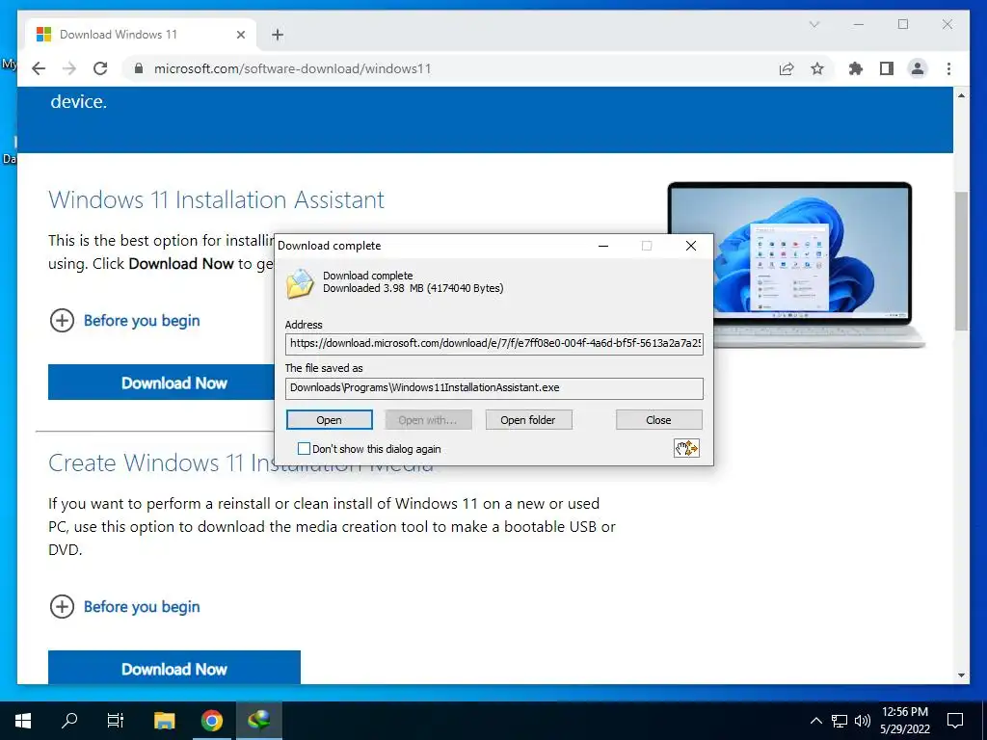
Task: Check Don't show this dialog again
Action: [304, 449]
